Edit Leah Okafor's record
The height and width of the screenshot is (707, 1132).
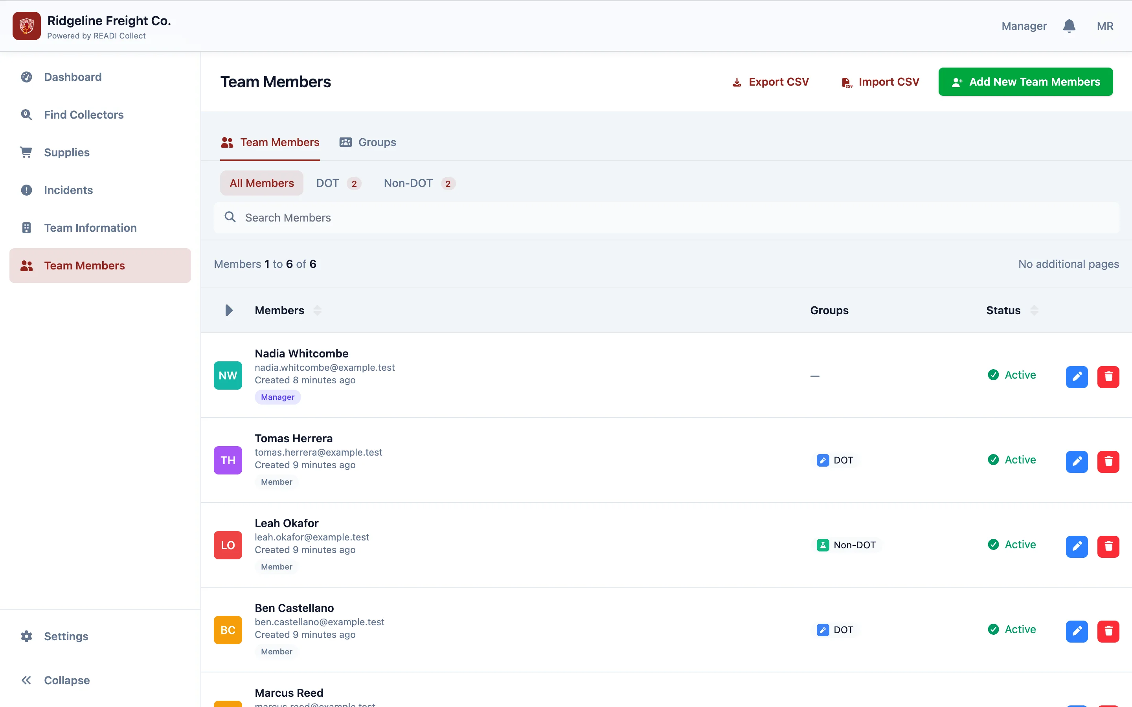[x=1077, y=546]
